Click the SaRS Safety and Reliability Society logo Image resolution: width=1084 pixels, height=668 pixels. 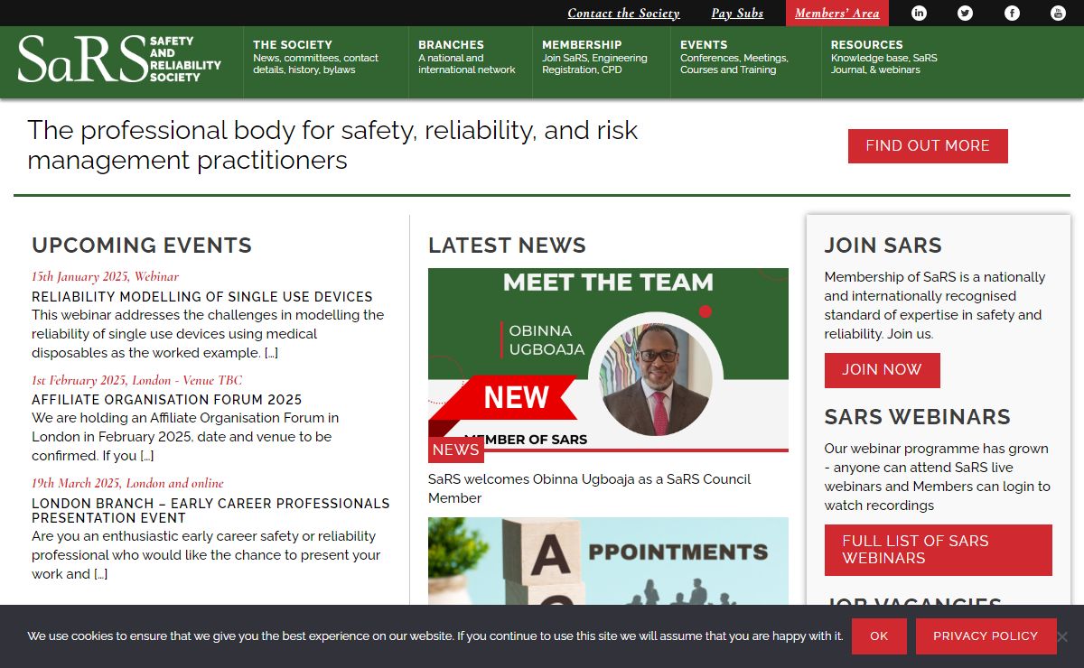tap(119, 60)
